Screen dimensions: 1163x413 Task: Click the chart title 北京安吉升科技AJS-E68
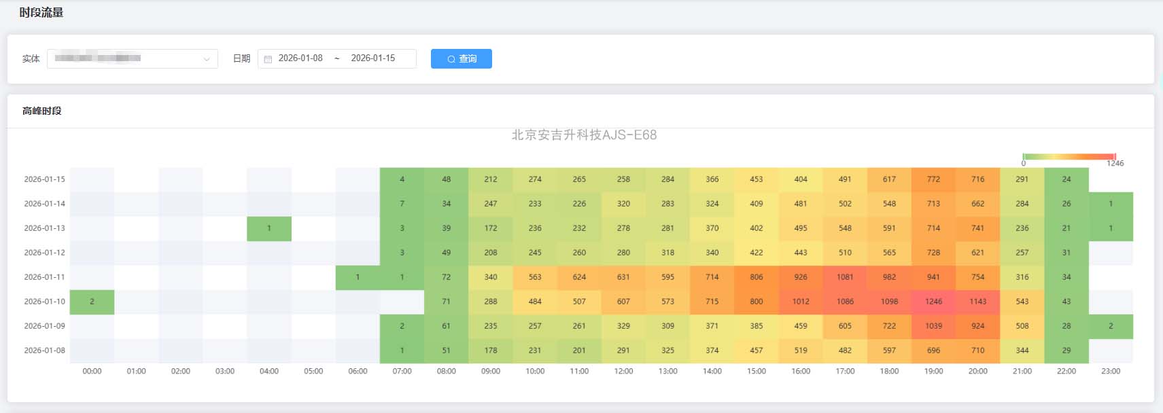pos(584,135)
